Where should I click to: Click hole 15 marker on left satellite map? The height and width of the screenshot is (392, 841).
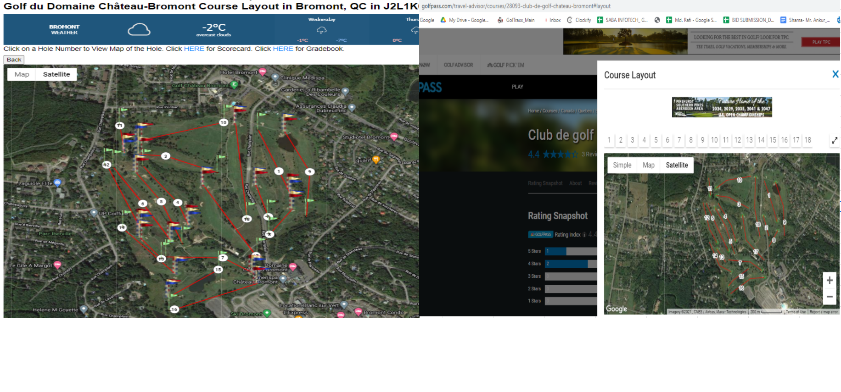pos(218,270)
